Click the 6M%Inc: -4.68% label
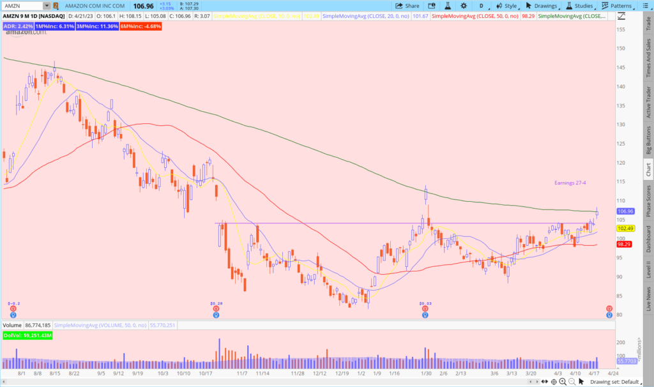This screenshot has width=654, height=387. pyautogui.click(x=141, y=26)
